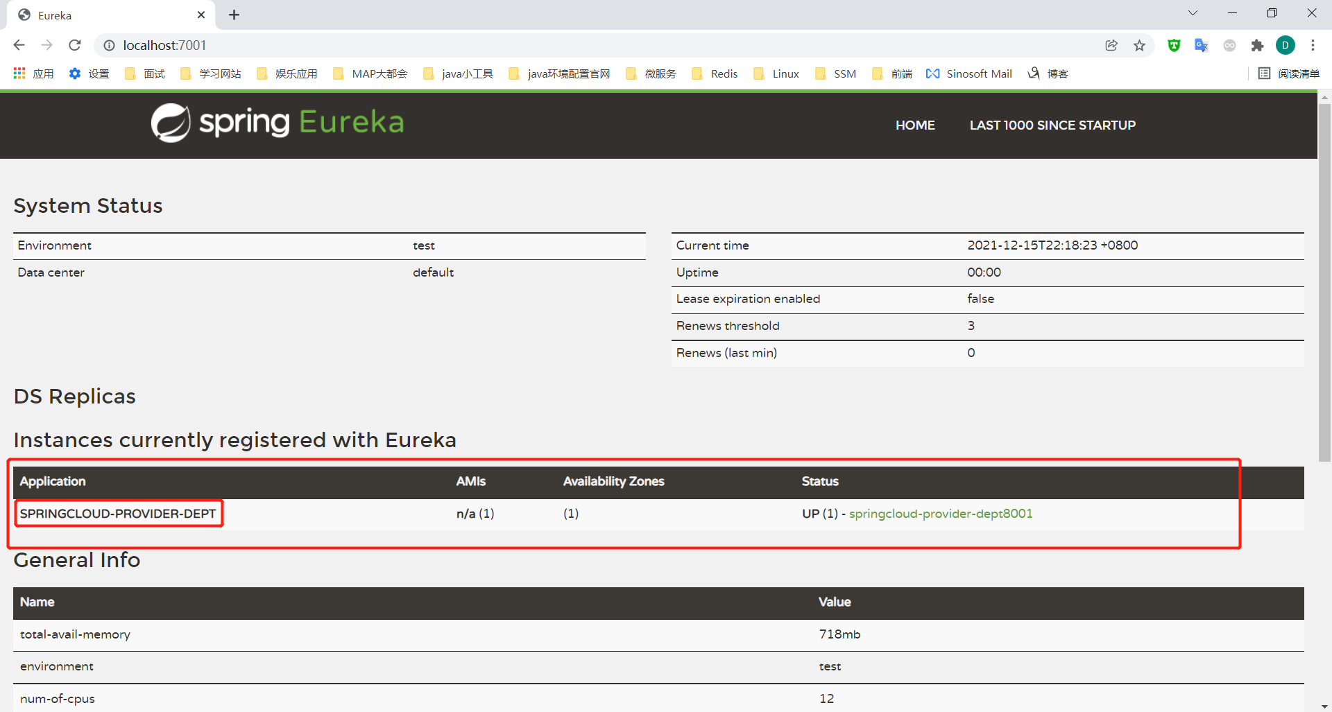Click the Uptime value 00:00
This screenshot has width=1332, height=712.
[984, 272]
